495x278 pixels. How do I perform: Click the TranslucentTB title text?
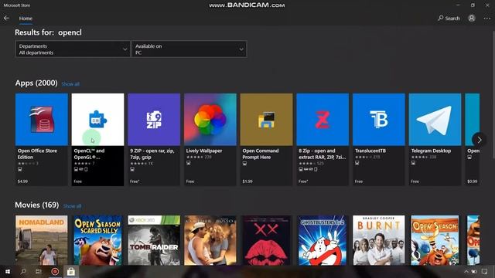[370, 151]
